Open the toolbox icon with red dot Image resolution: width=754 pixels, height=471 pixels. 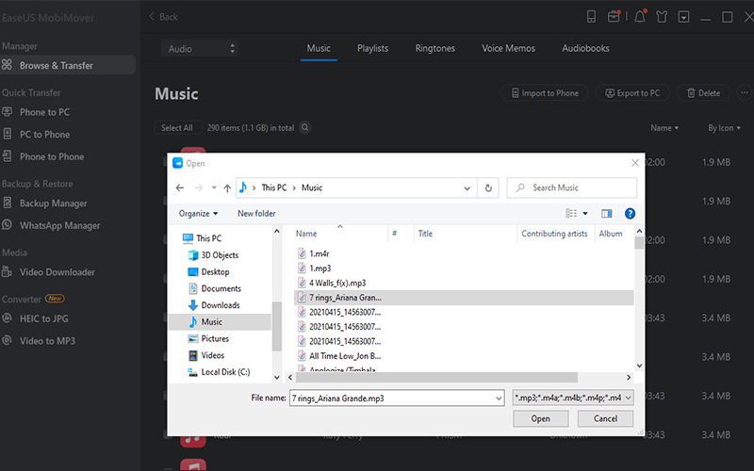[615, 17]
